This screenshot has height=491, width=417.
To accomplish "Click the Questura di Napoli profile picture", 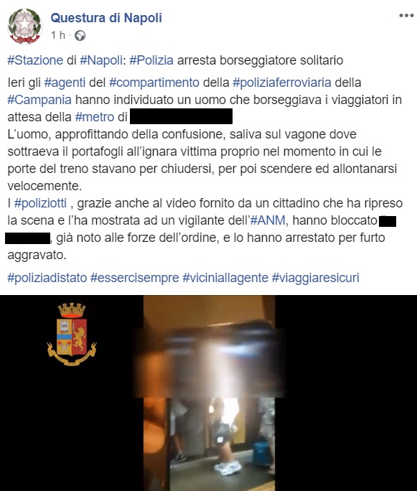I will pyautogui.click(x=24, y=27).
